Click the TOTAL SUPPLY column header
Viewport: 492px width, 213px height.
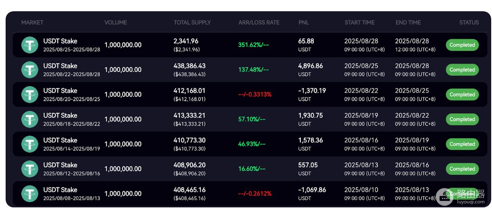192,23
